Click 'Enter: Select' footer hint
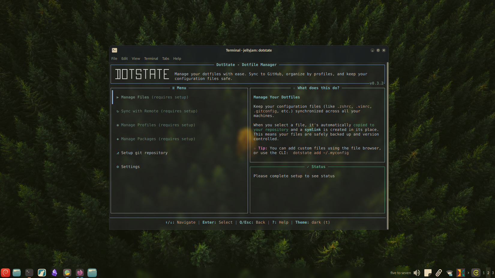 coord(217,222)
